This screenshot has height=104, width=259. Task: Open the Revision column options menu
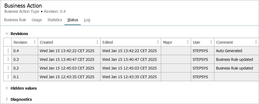click(35, 42)
